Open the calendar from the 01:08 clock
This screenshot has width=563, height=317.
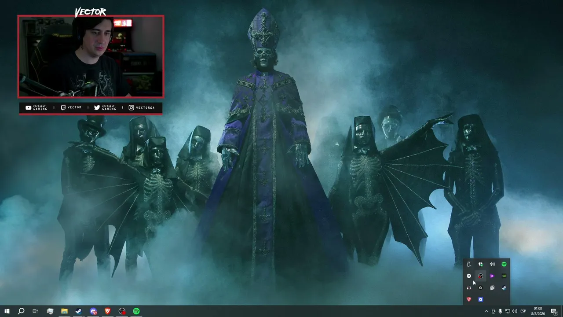tap(538, 311)
